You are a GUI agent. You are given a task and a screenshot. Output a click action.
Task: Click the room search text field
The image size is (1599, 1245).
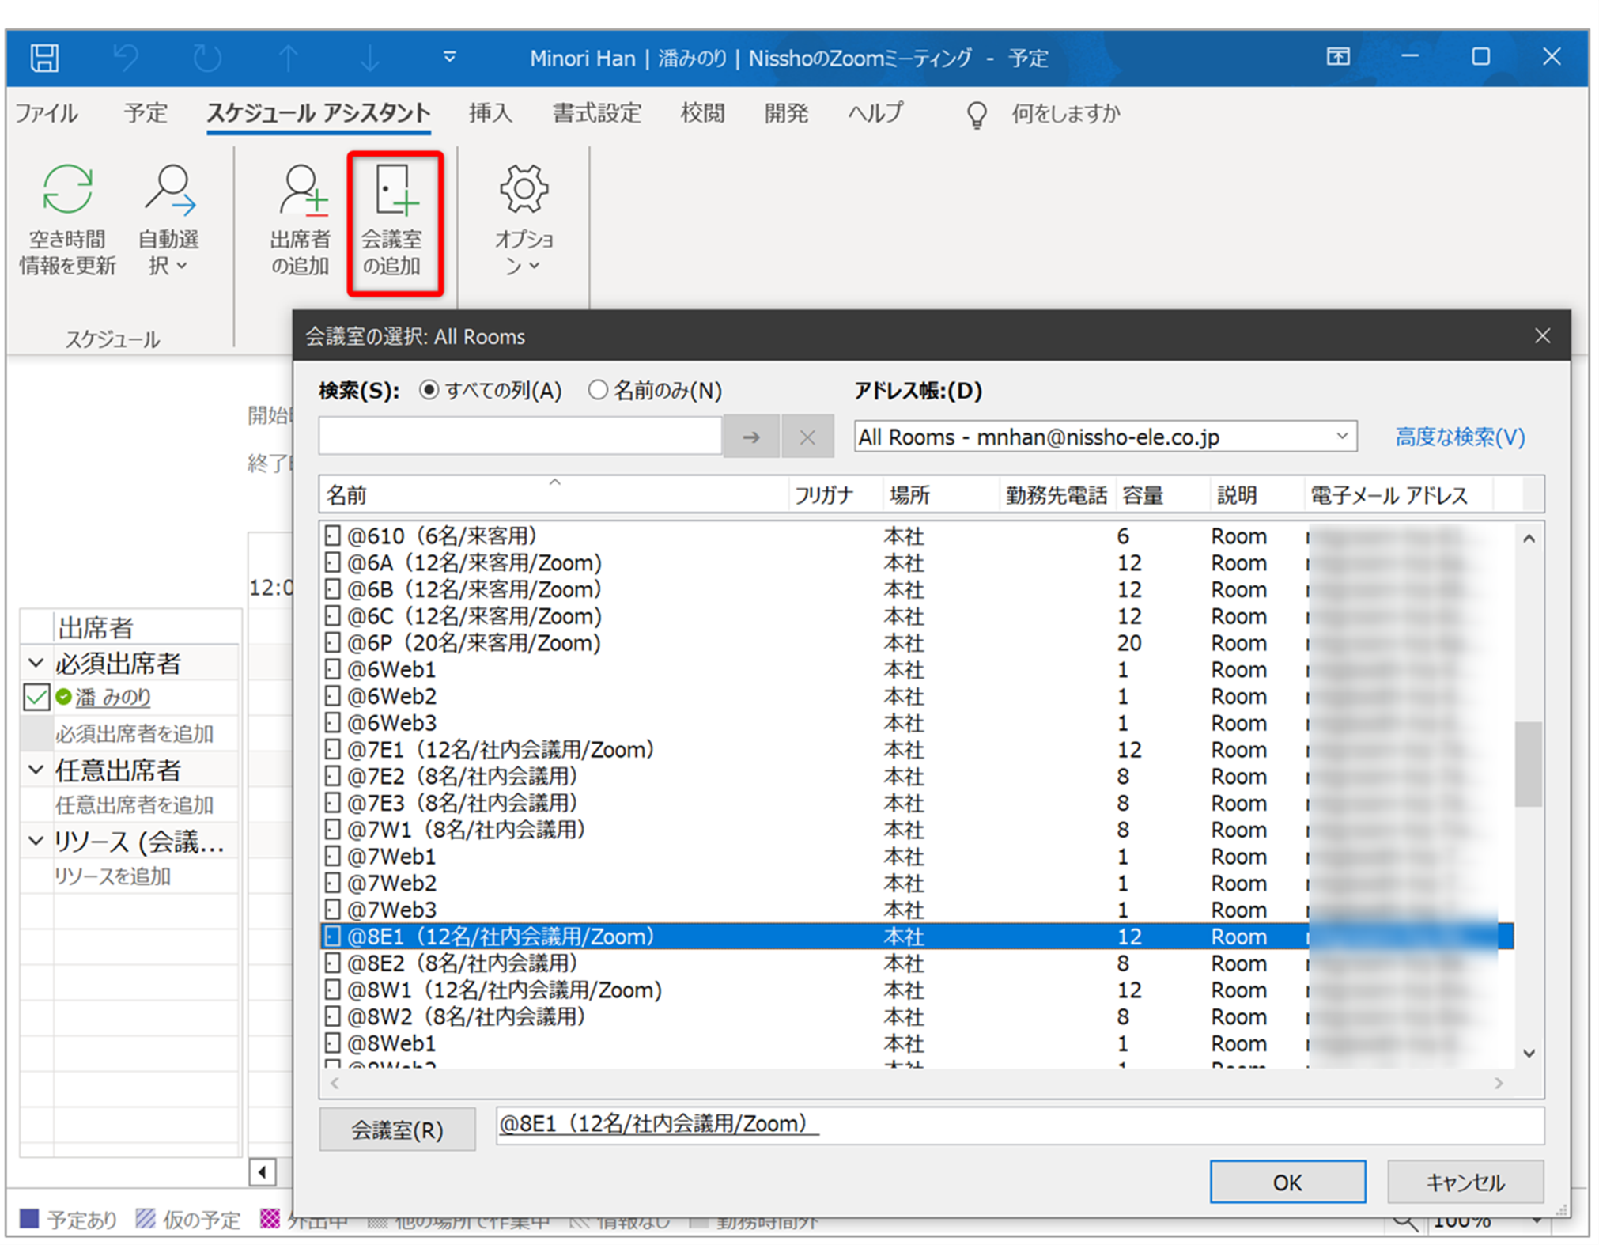pos(520,436)
